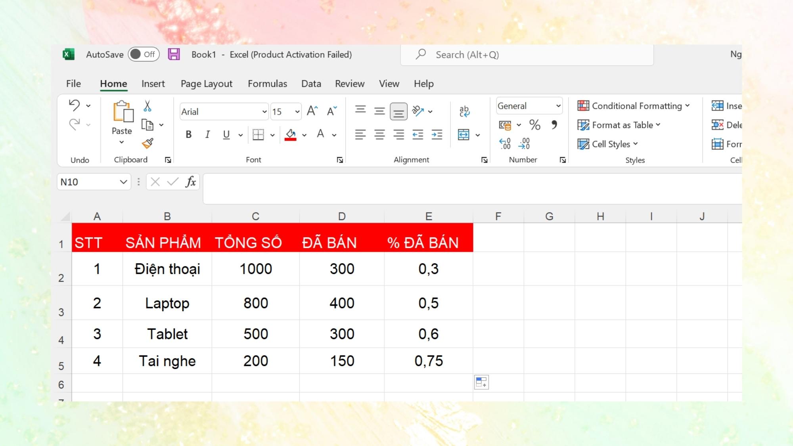The width and height of the screenshot is (793, 446).
Task: Click the Underline formatting icon
Action: click(x=226, y=134)
